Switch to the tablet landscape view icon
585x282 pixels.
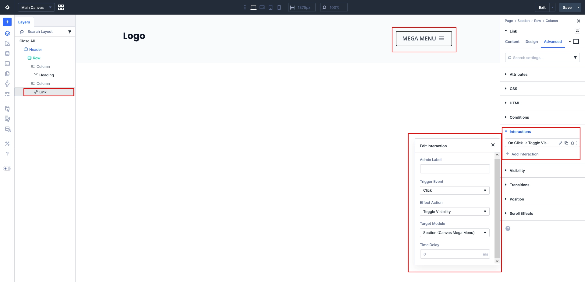click(262, 7)
